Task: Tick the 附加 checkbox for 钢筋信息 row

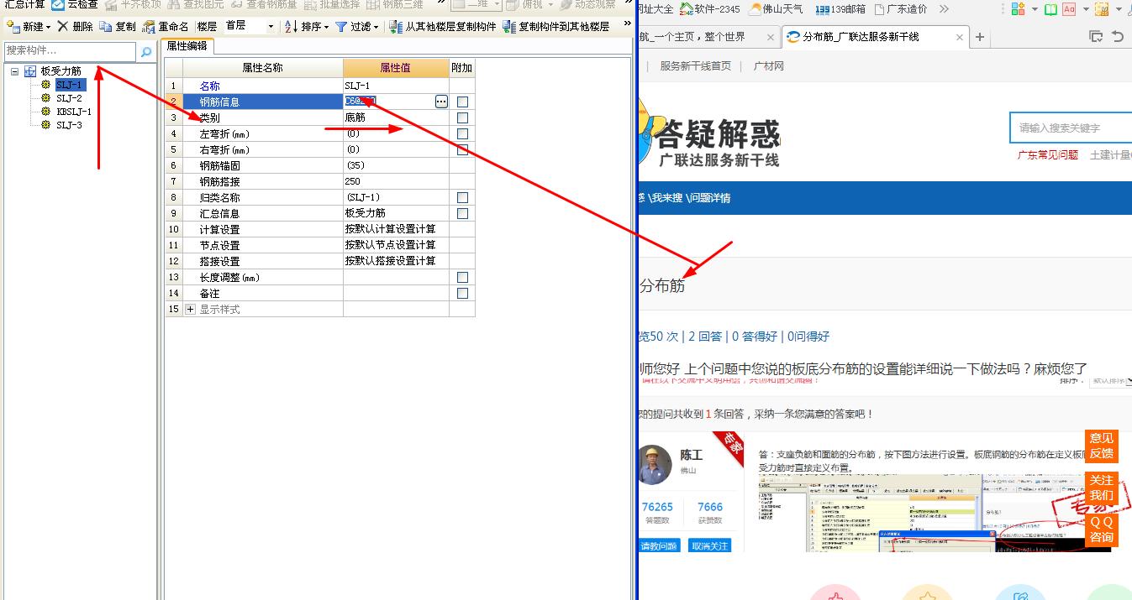Action: tap(462, 102)
